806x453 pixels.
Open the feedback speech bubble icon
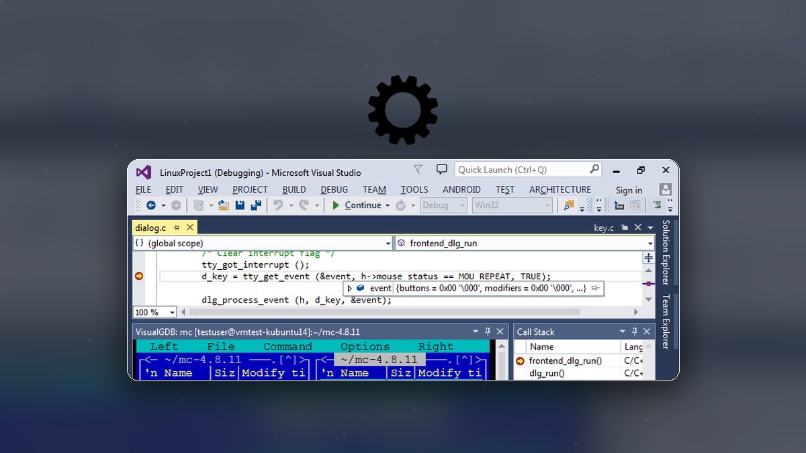click(441, 170)
